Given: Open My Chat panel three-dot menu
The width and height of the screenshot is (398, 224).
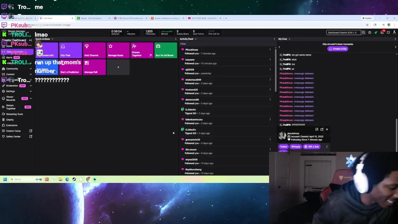Looking at the screenshot, I should 395,39.
